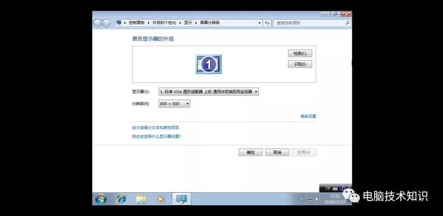Open 我应该选择什么显示器设置? link
Screen dimensions: 443x216
[157, 136]
